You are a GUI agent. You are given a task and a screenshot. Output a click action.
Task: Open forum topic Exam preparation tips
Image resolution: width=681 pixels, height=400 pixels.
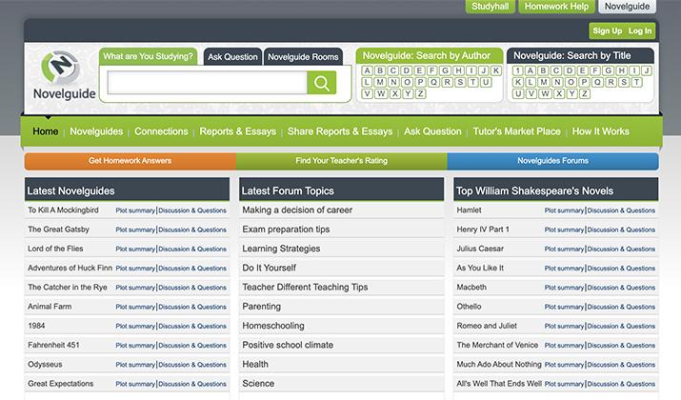coord(286,229)
